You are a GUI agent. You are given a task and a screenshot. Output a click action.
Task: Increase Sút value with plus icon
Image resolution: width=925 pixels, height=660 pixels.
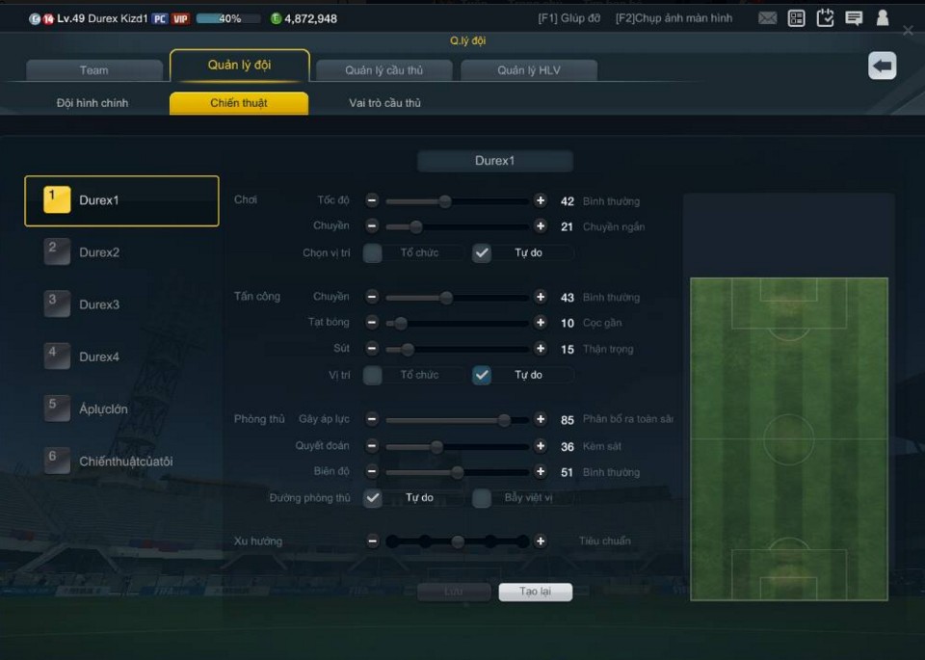[x=540, y=349]
